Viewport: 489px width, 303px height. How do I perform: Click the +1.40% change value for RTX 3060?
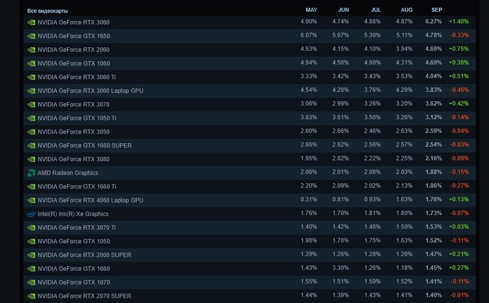459,22
